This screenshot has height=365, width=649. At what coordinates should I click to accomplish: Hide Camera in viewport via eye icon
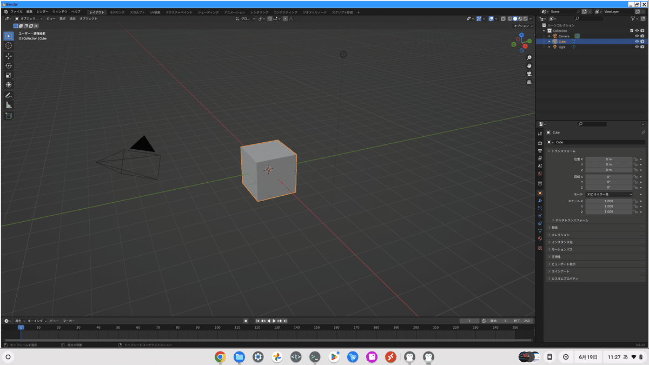637,36
